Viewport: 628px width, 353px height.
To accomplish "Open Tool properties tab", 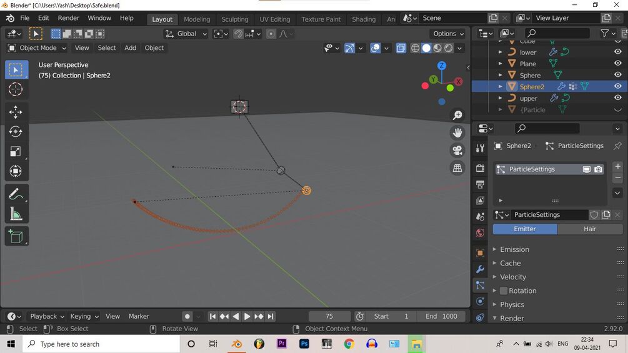I will tap(480, 149).
